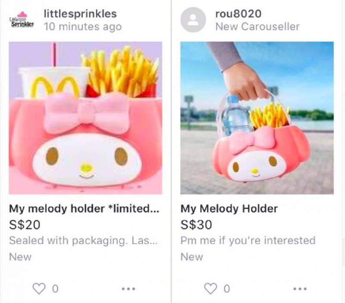
Task: Open littlesprinkles username link
Action: 80,14
